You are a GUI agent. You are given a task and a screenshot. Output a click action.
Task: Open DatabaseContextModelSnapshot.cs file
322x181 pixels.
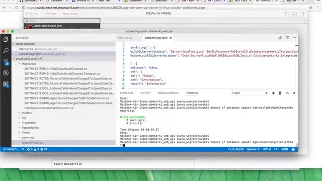tap(49, 108)
